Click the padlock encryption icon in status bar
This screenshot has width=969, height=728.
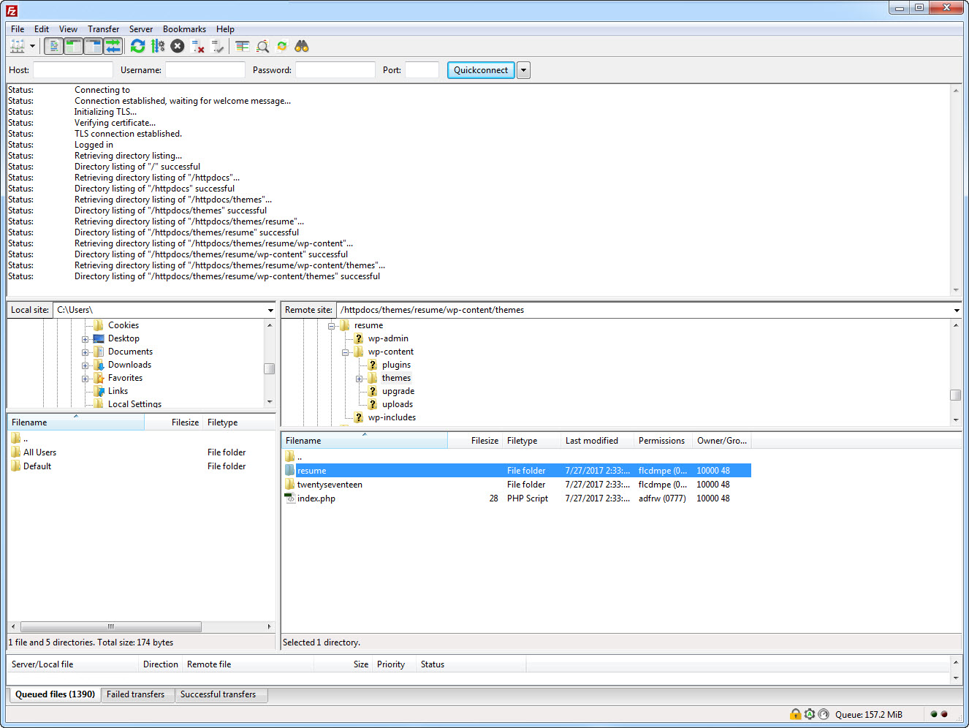click(x=795, y=714)
